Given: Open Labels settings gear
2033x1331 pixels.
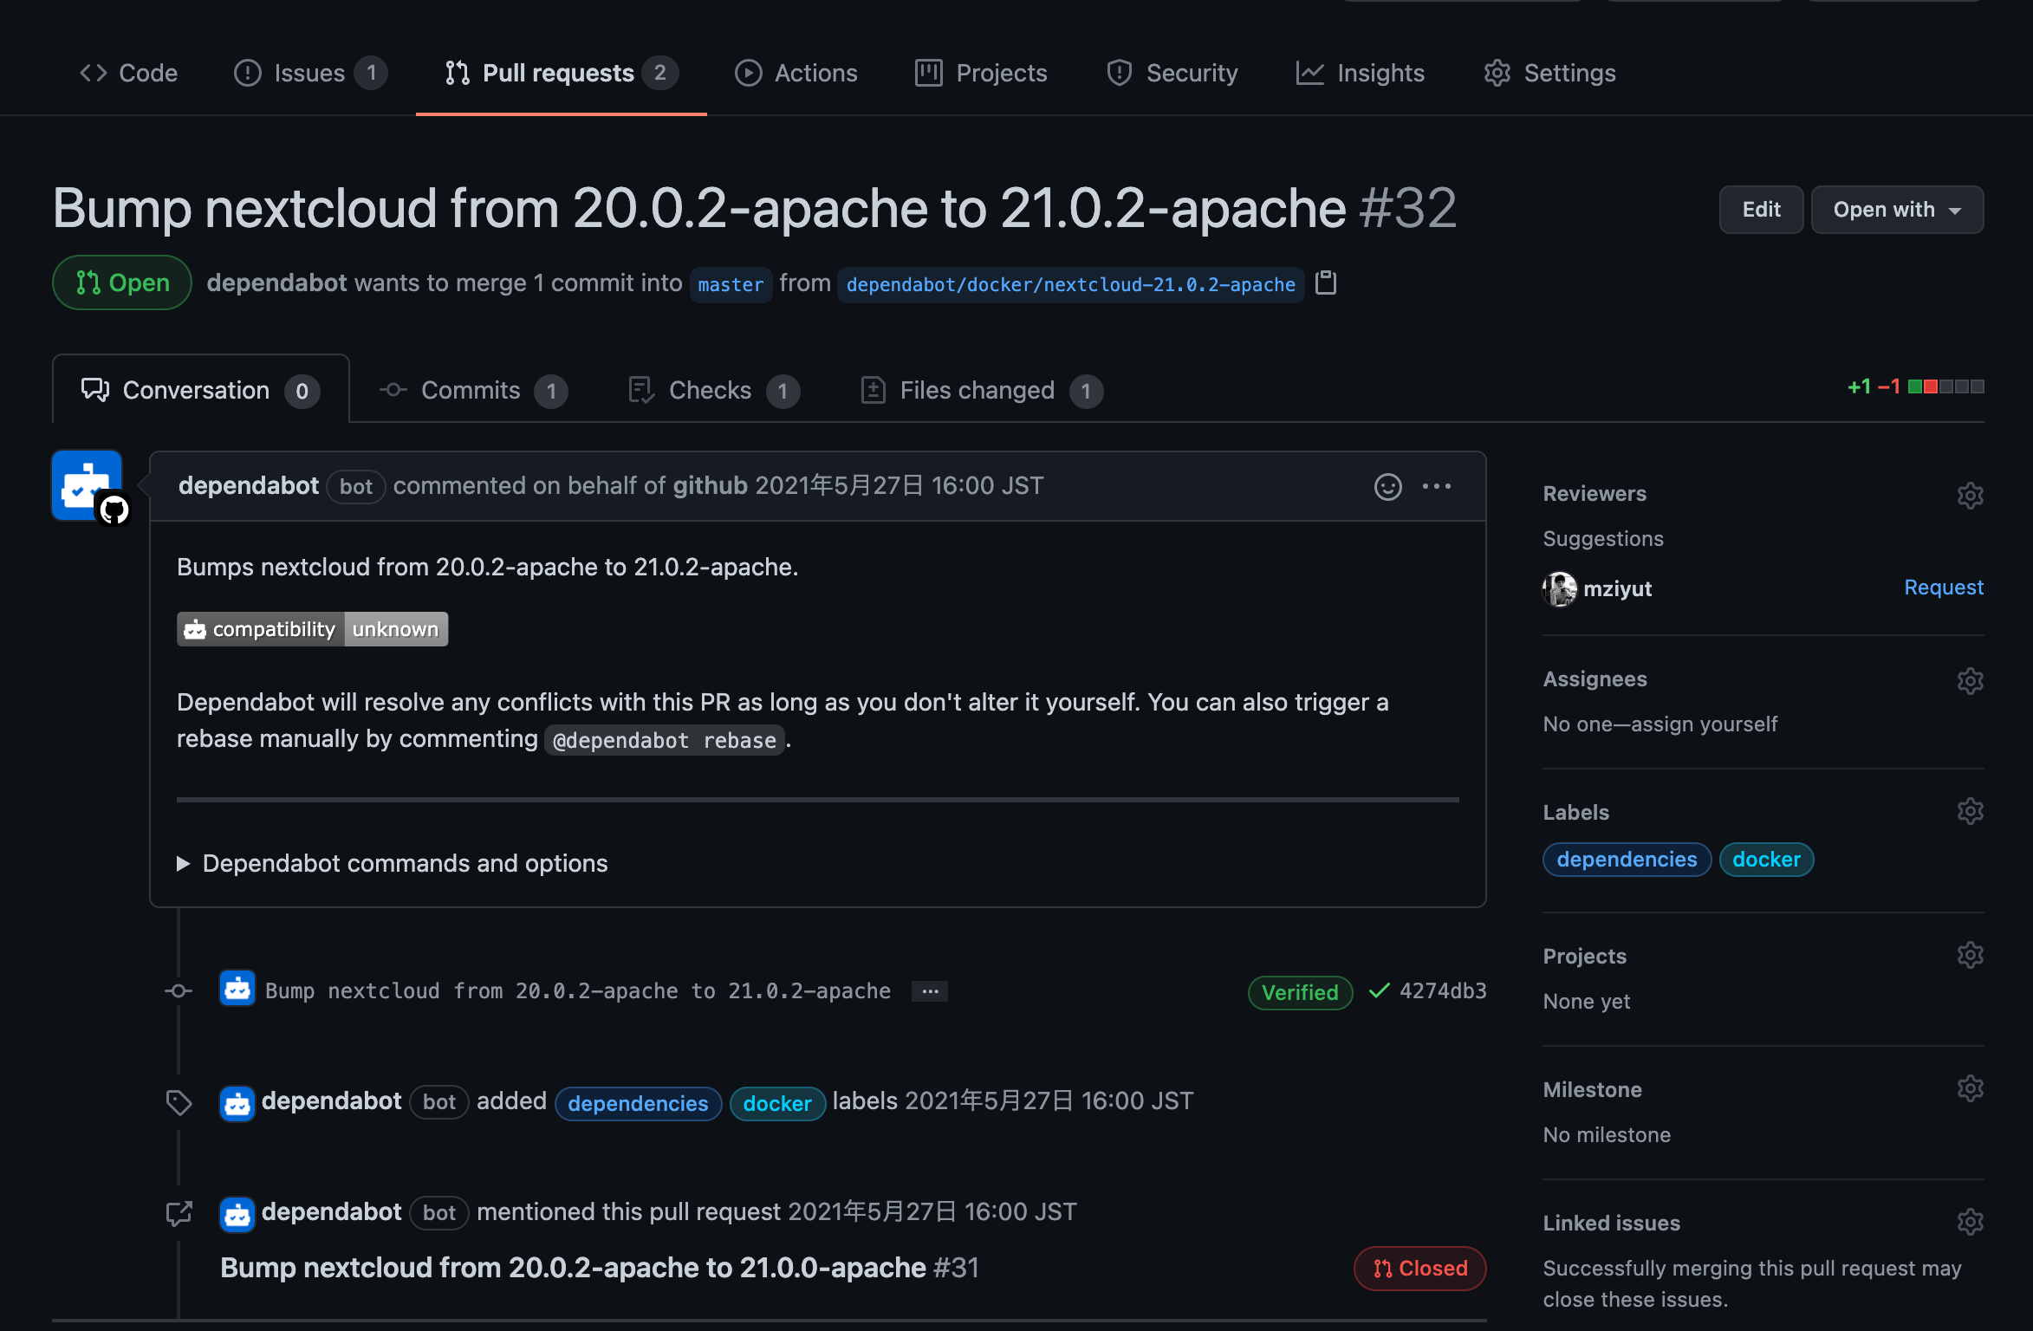Looking at the screenshot, I should 1970,811.
